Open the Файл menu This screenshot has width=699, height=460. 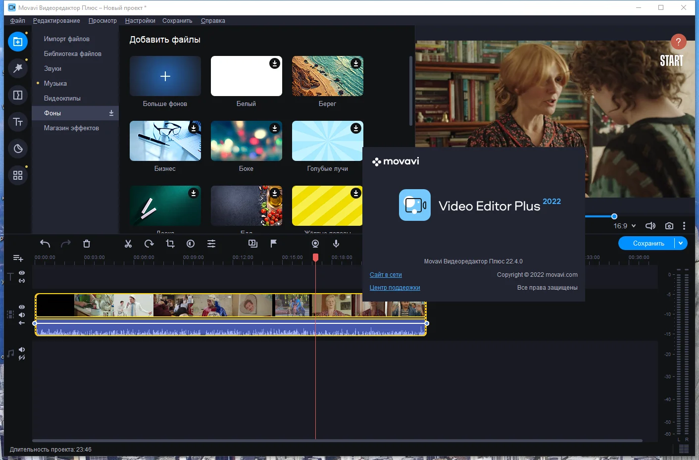coord(17,21)
